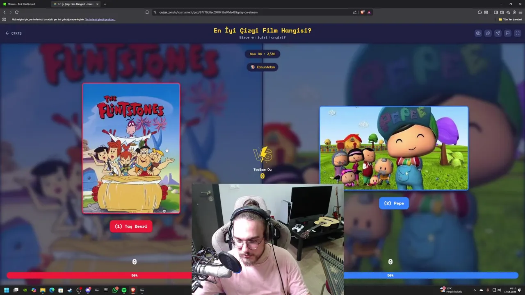The width and height of the screenshot is (525, 295).
Task: Select the Flintstones poster image
Action: point(131,148)
